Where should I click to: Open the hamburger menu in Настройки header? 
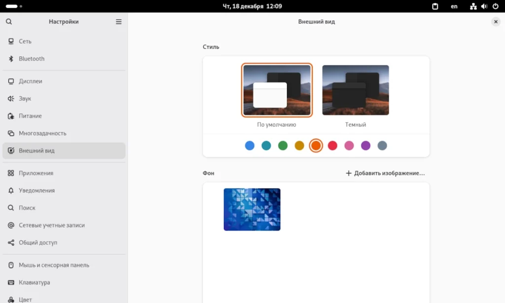point(119,22)
